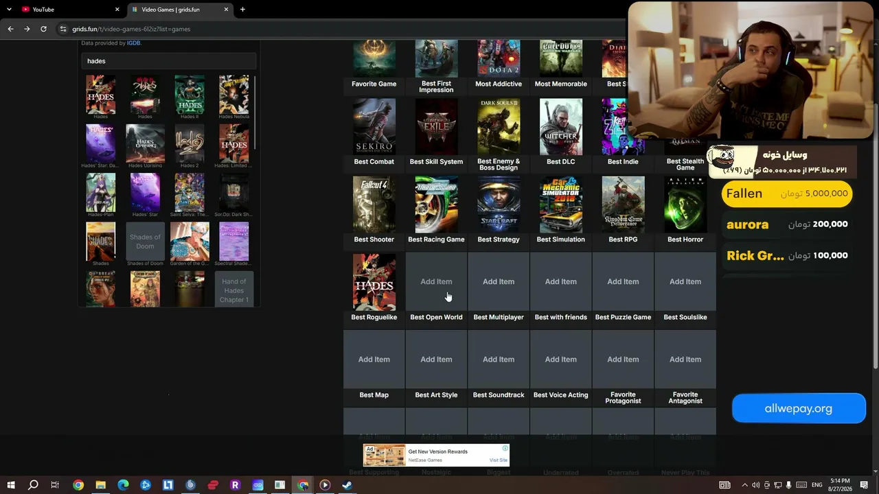Click the Sekiro cover under Best Combat
This screenshot has width=879, height=494.
(374, 127)
